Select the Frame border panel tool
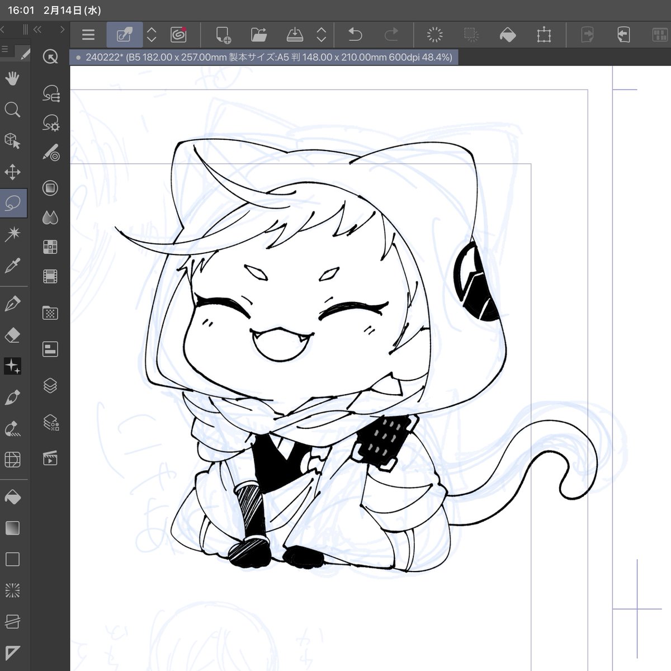The image size is (671, 671). tap(12, 460)
